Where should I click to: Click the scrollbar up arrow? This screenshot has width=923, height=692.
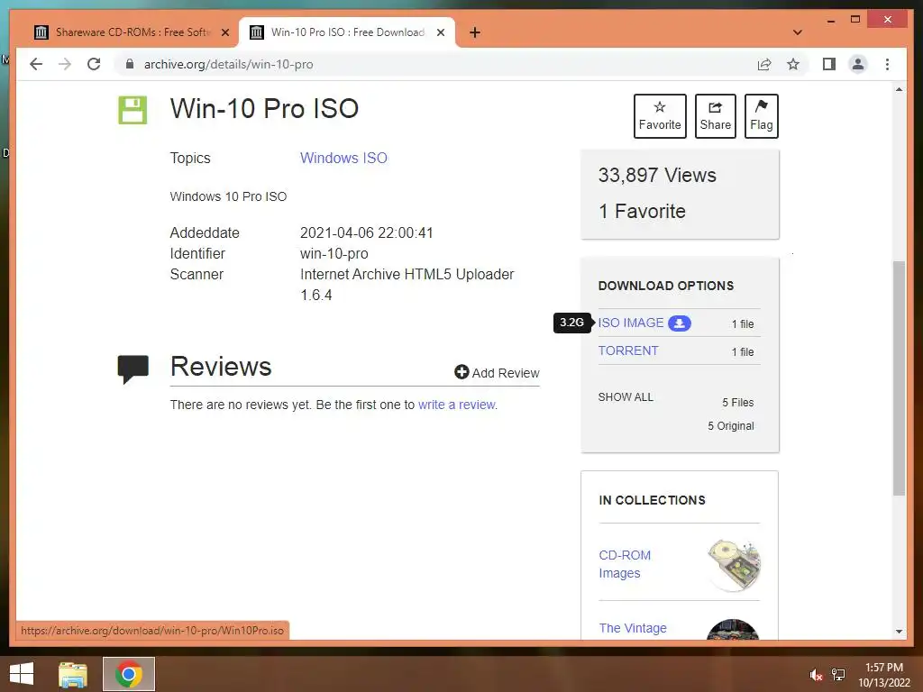point(899,89)
